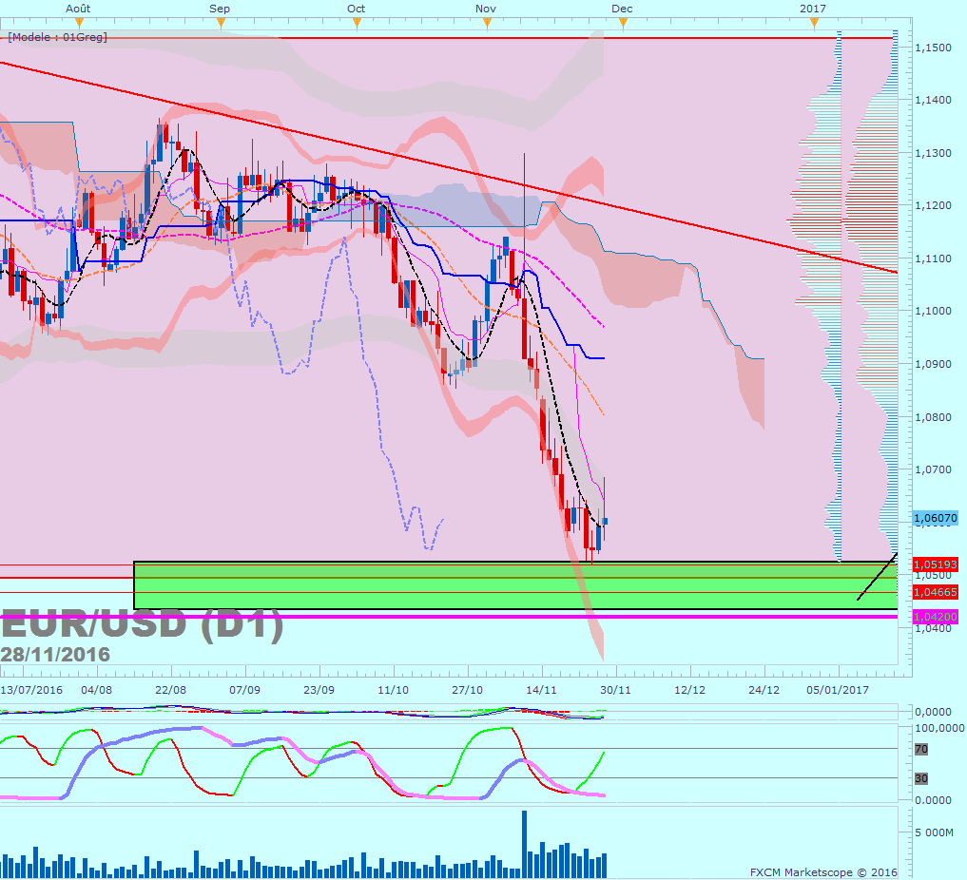Click the 24/12 date axis label
This screenshot has height=880, width=967.
[764, 690]
